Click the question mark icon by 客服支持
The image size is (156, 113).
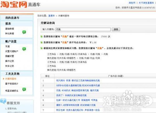tap(3, 101)
